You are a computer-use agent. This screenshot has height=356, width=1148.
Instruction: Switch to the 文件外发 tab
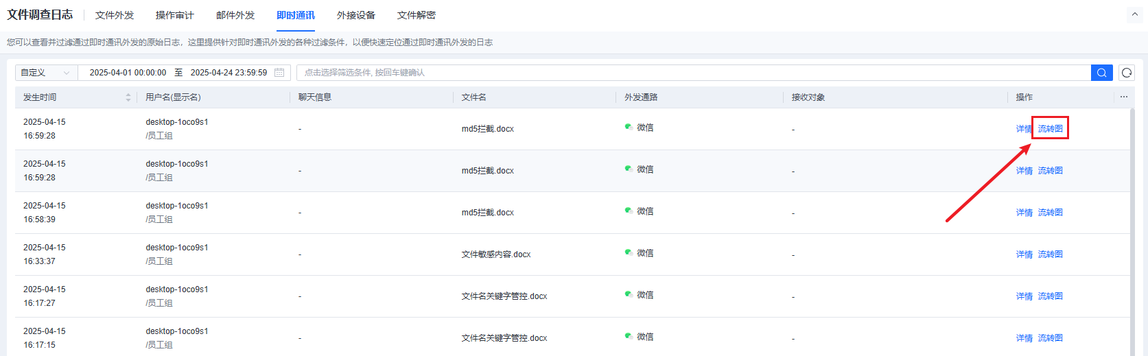pos(115,15)
